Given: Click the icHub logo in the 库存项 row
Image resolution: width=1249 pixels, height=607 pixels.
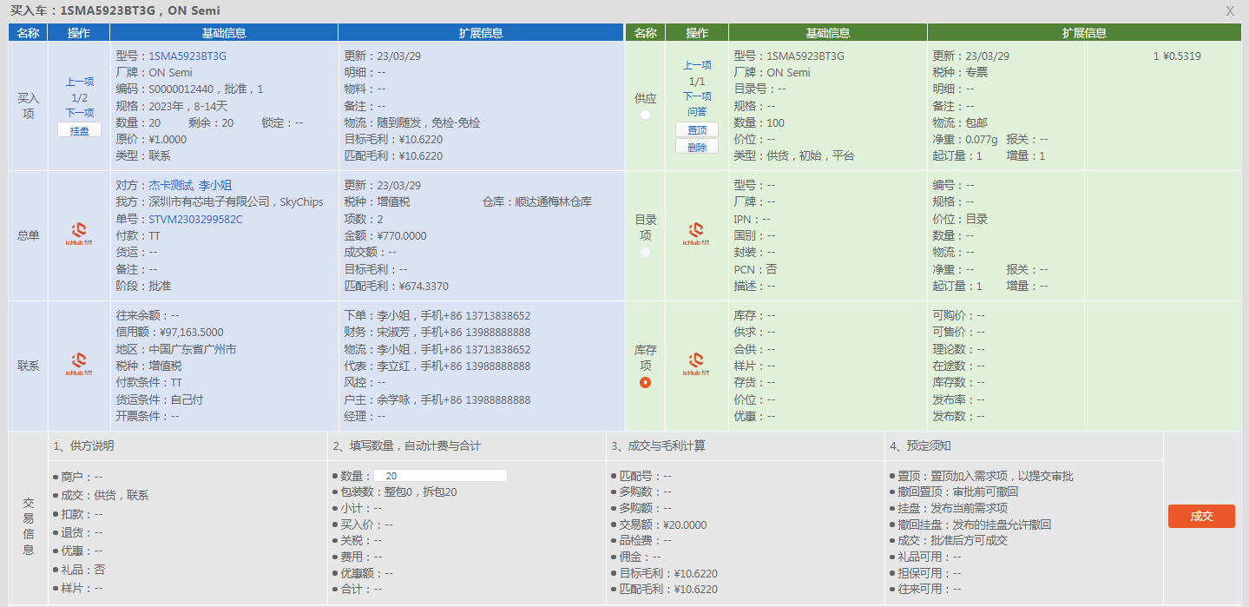Looking at the screenshot, I should coord(697,365).
